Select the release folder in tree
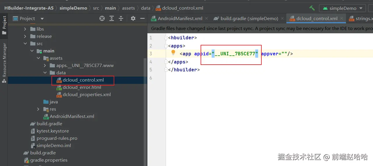Screen dimensions: 373x166 44,36
